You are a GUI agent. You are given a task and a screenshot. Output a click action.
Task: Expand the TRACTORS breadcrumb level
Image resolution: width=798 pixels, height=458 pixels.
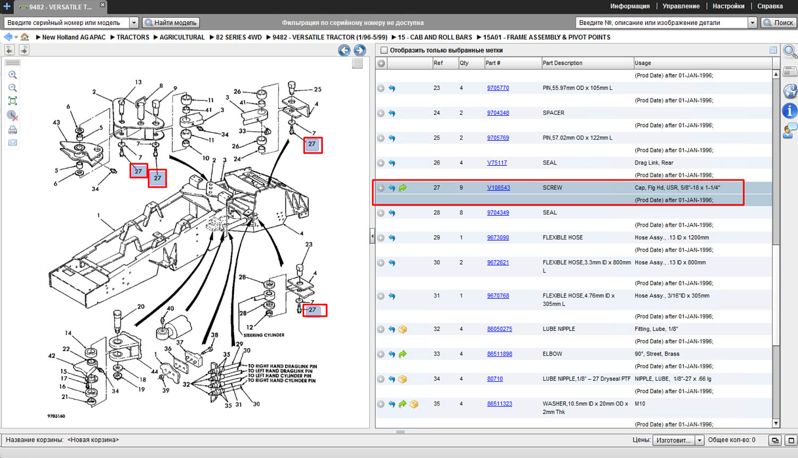[x=113, y=37]
